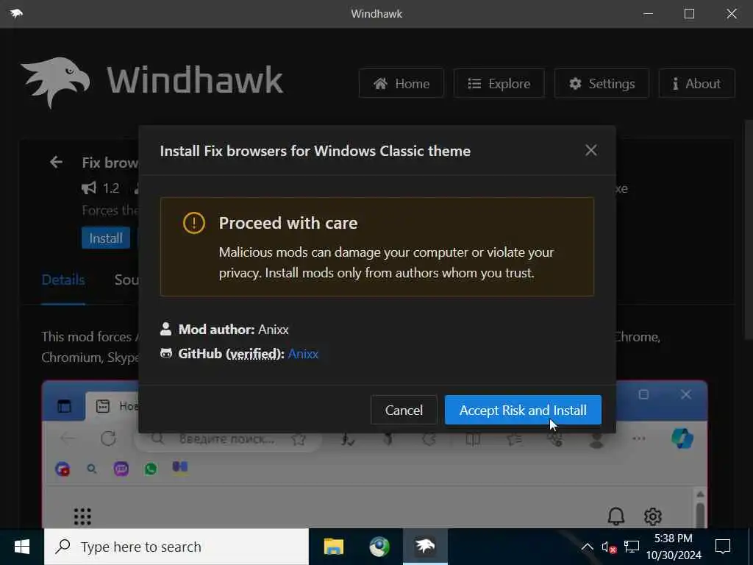Cancel the mod installation dialog
Viewport: 753px width, 565px height.
click(x=404, y=410)
